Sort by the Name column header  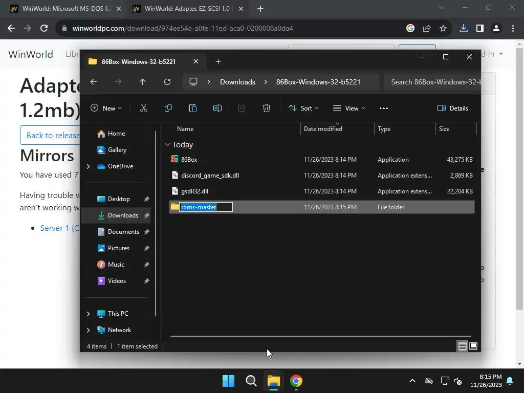(185, 129)
